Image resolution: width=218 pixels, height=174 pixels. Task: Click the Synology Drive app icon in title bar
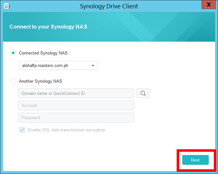pyautogui.click(x=7, y=6)
